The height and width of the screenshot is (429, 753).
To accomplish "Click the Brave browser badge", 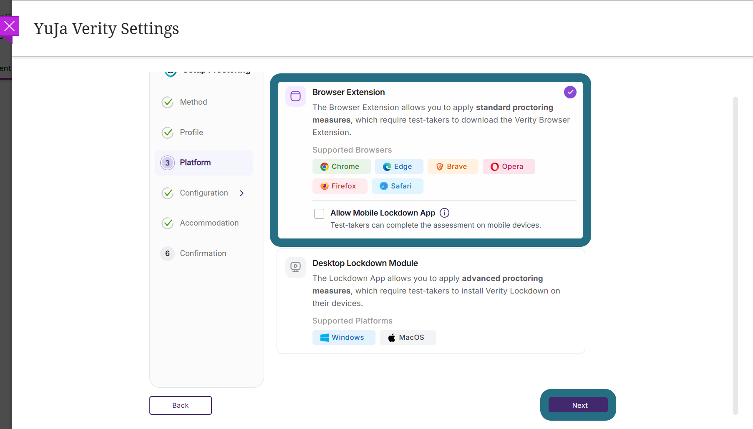I will pyautogui.click(x=453, y=166).
